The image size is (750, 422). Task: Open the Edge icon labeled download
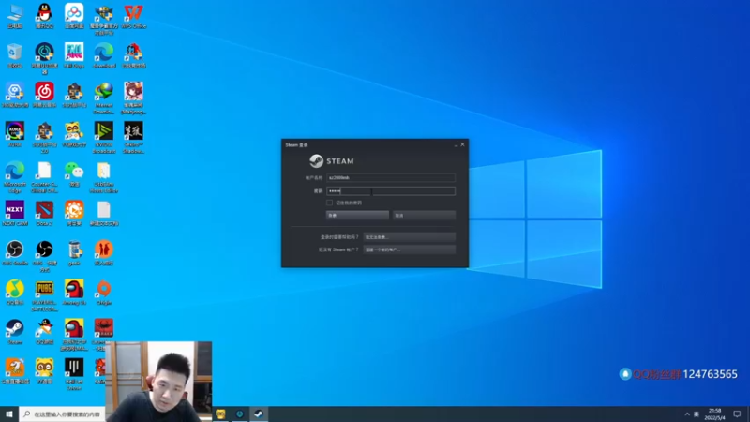click(x=104, y=55)
